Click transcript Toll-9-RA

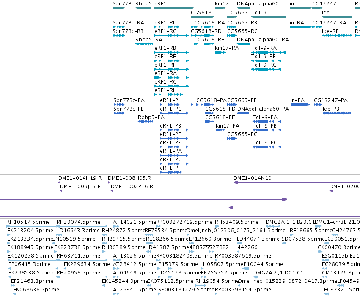264,48
